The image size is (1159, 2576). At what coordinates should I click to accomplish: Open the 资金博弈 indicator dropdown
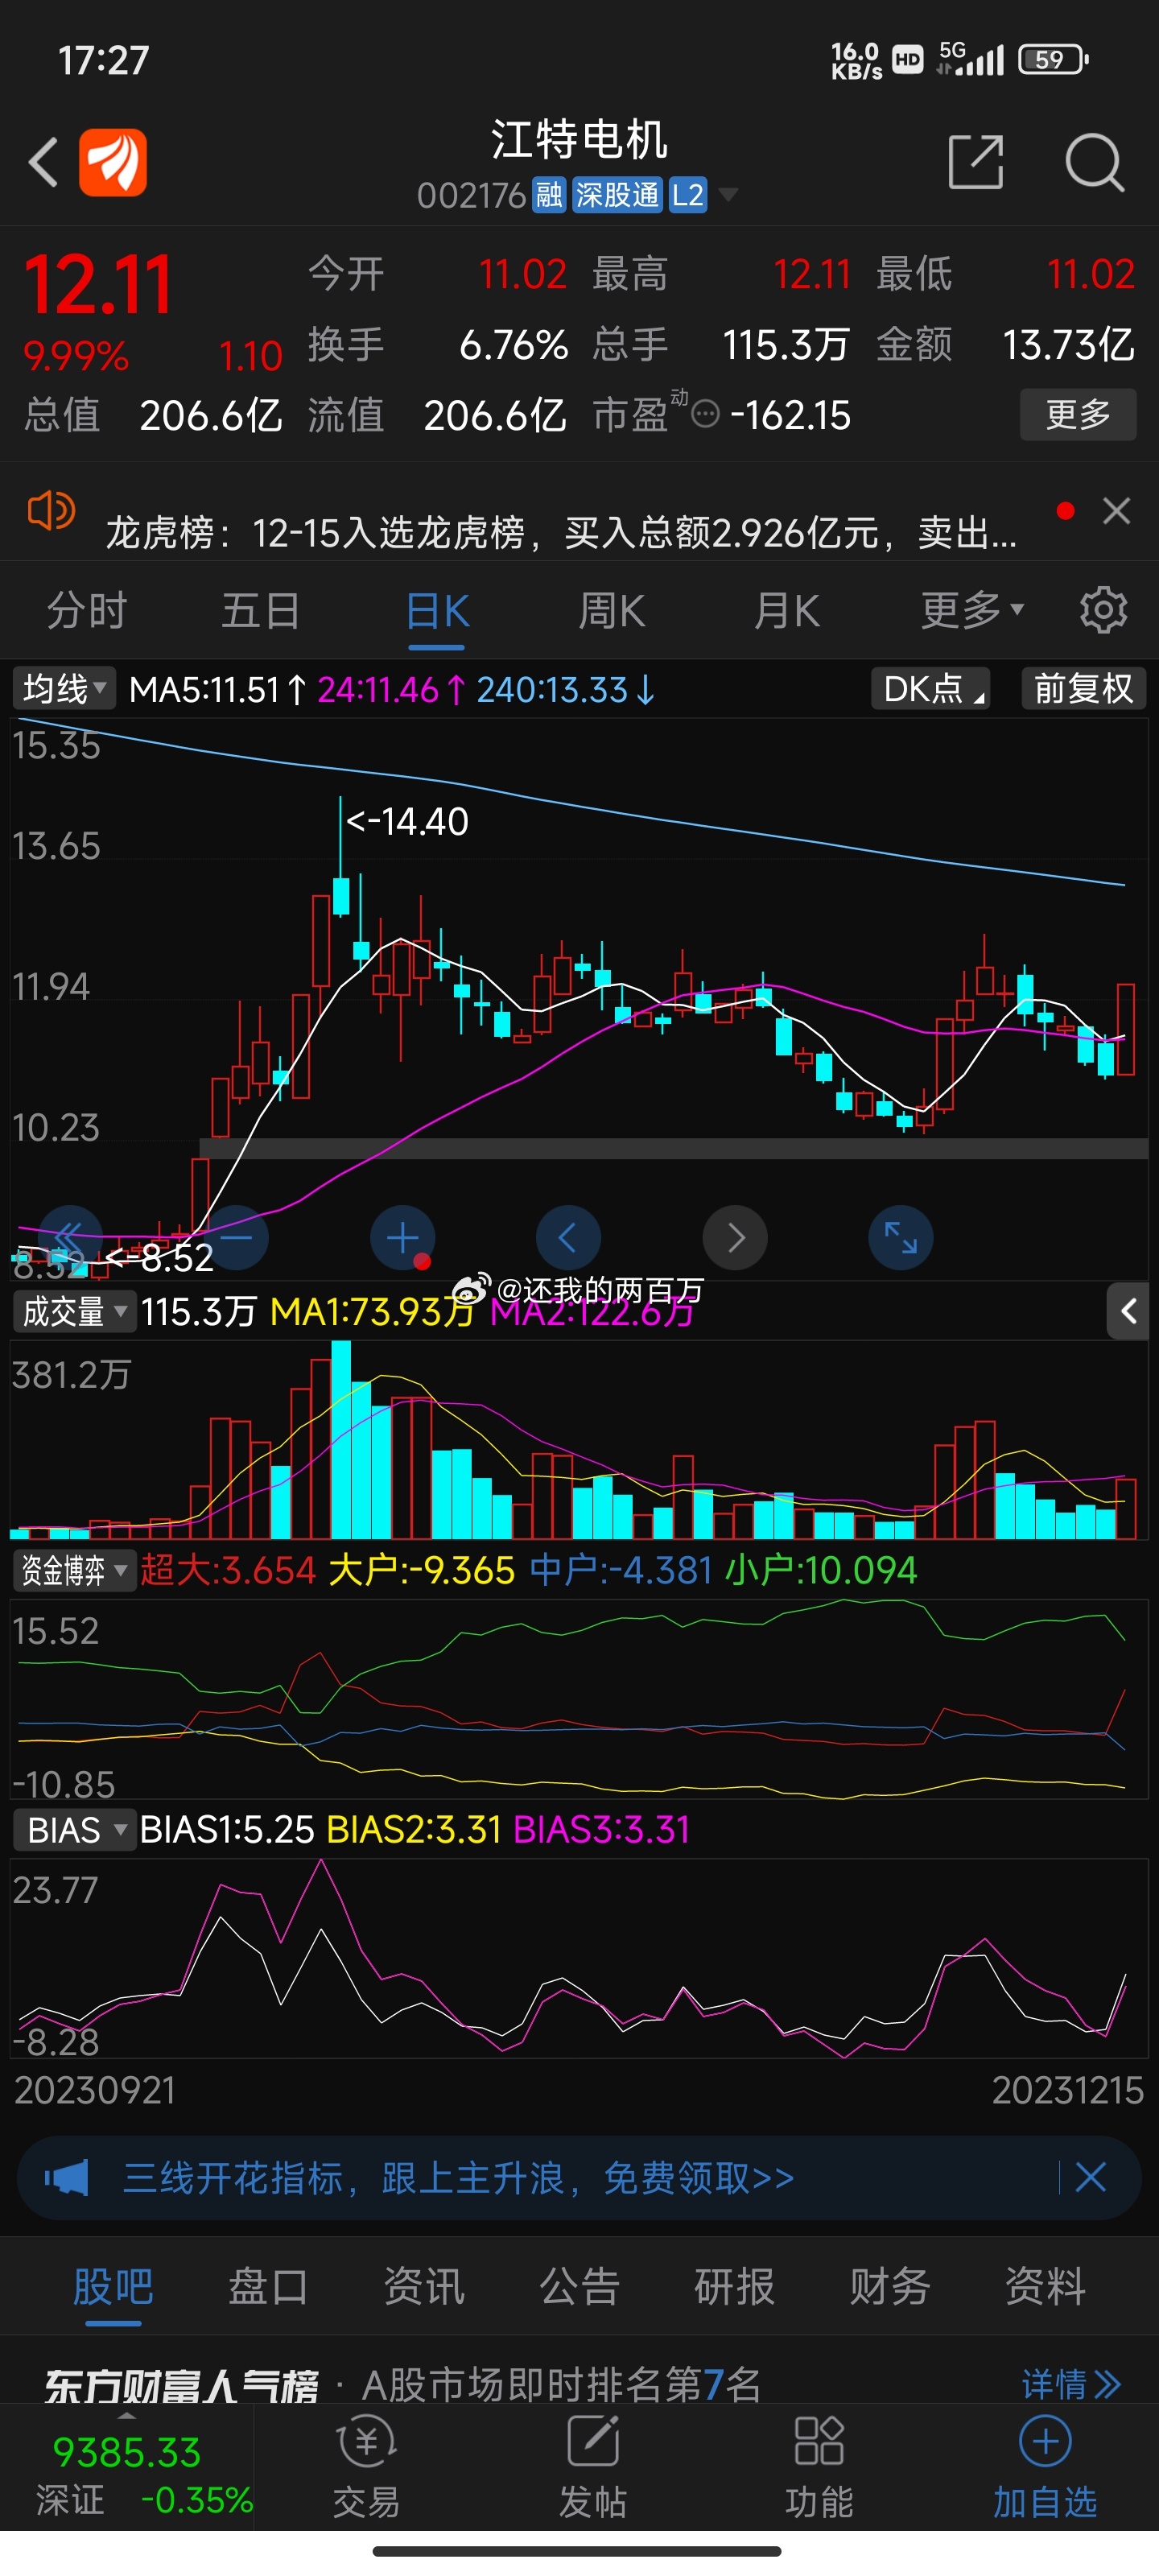click(74, 1570)
